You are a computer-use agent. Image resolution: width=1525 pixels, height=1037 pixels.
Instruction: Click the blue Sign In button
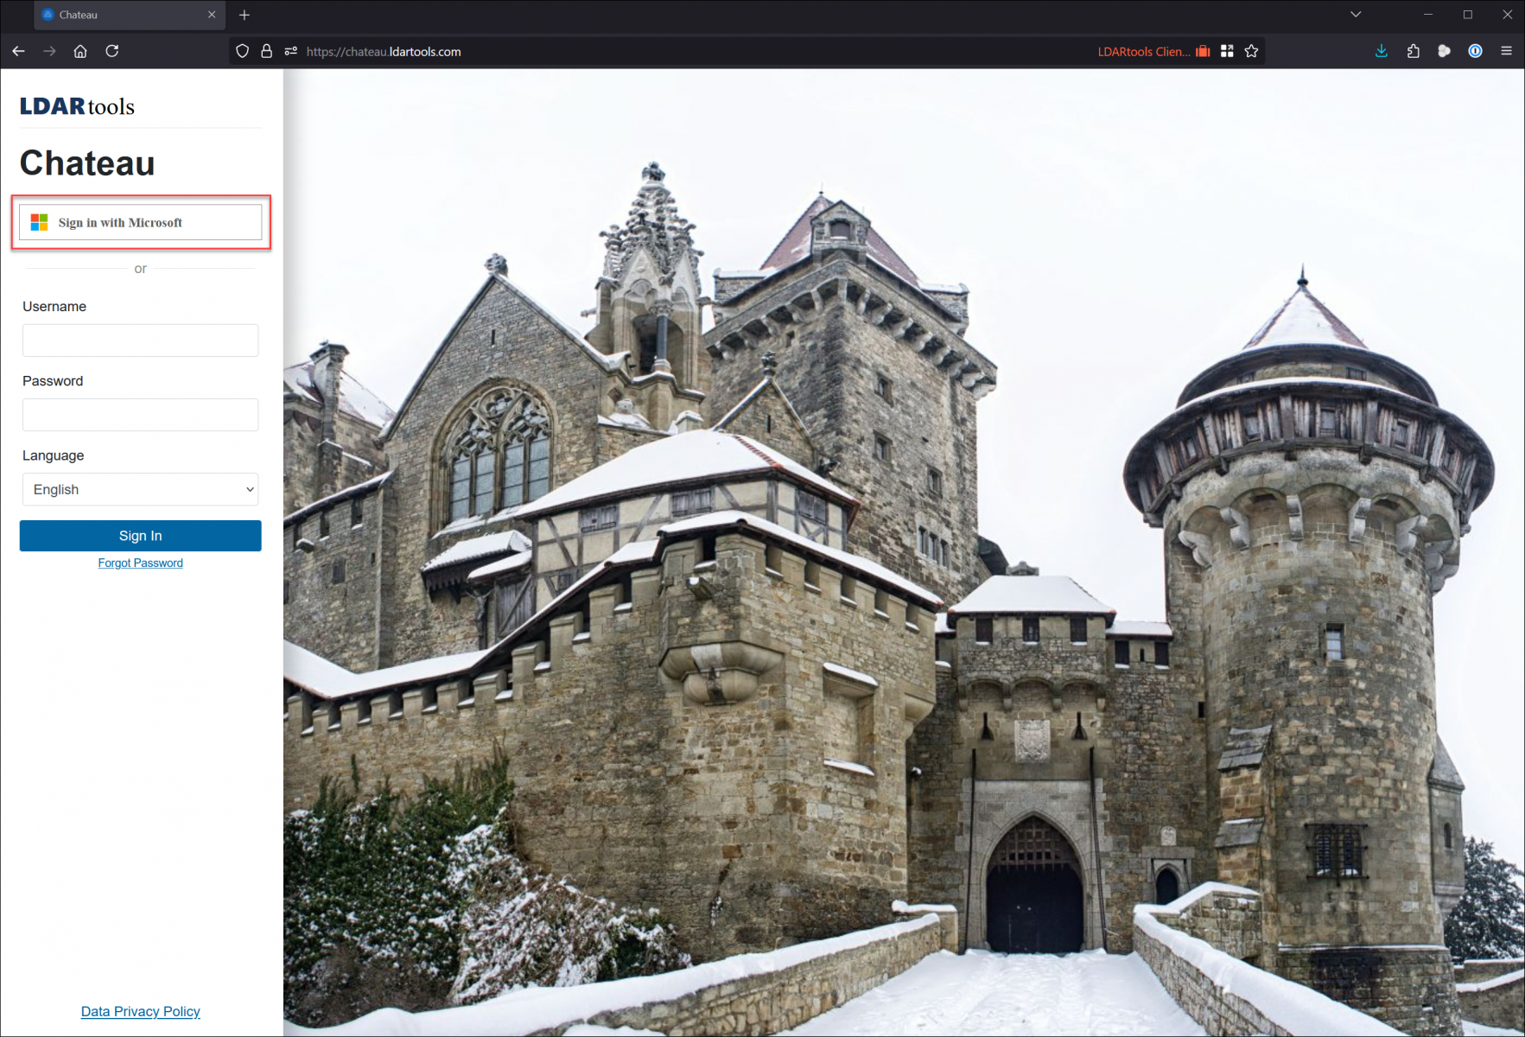[x=141, y=536]
